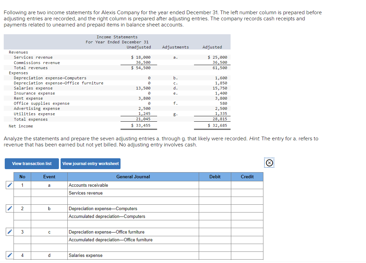Image resolution: width=366 pixels, height=263 pixels.
Task: Click the pencil icon beside entry 1
Action: [x=9, y=185]
